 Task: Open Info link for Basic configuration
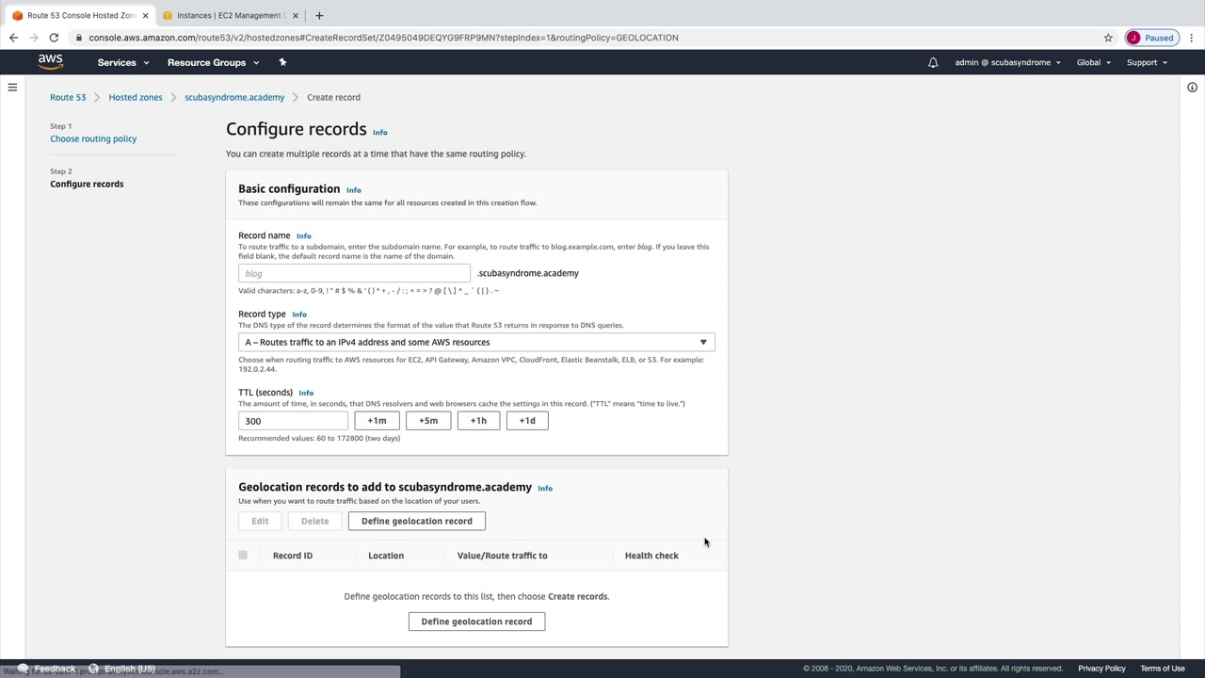click(x=354, y=190)
